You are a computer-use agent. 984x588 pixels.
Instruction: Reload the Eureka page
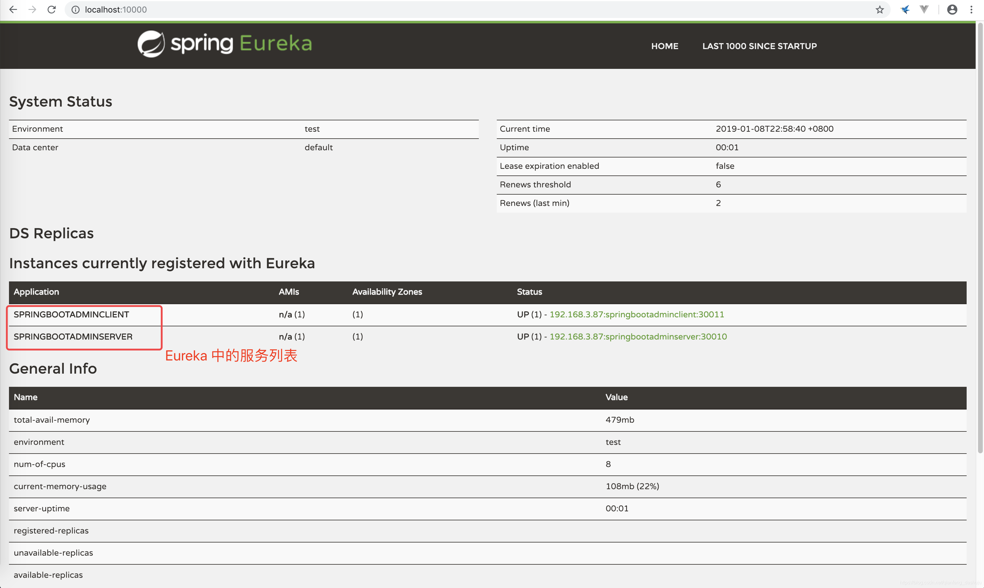(51, 10)
